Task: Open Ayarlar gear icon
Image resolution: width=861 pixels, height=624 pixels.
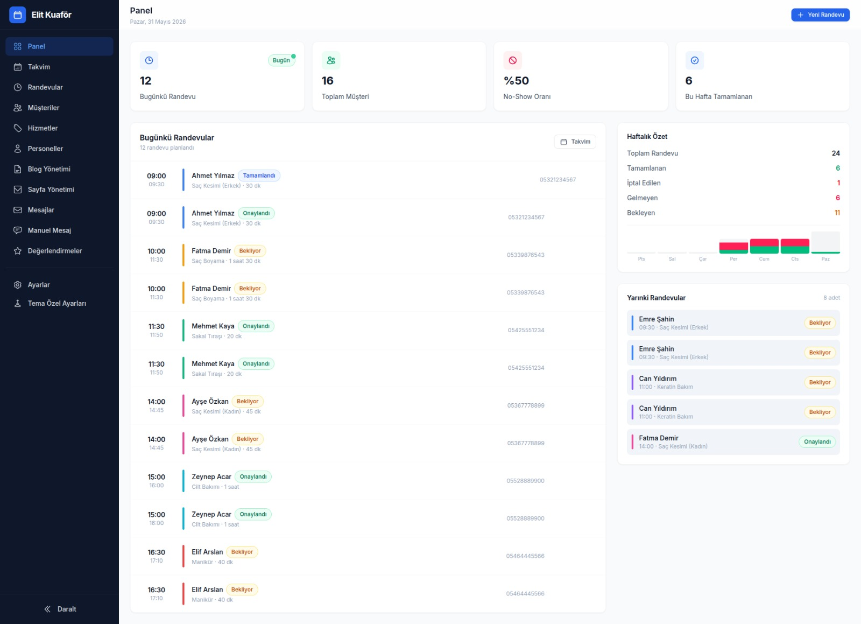Action: click(x=18, y=285)
